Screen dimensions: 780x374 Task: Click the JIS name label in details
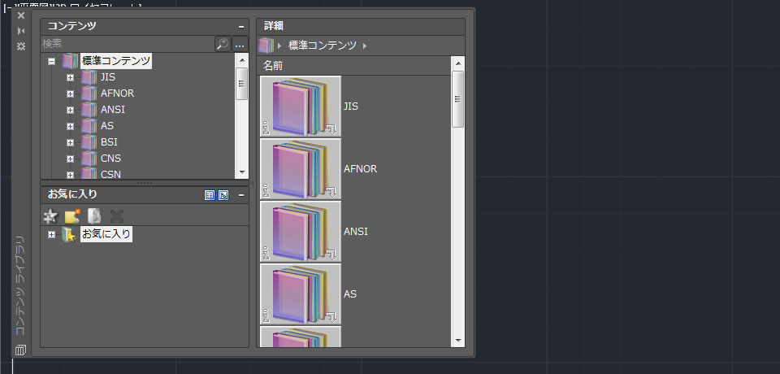click(351, 106)
